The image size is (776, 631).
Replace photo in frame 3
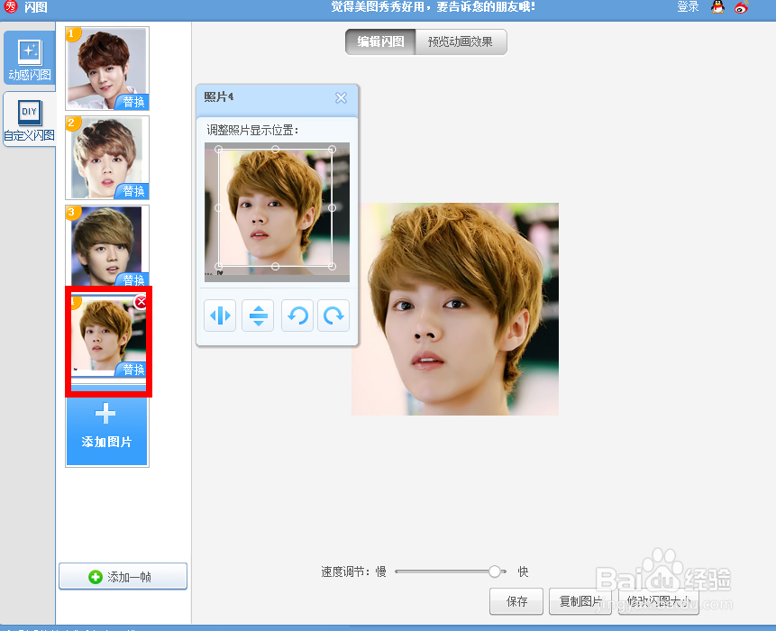(x=132, y=279)
